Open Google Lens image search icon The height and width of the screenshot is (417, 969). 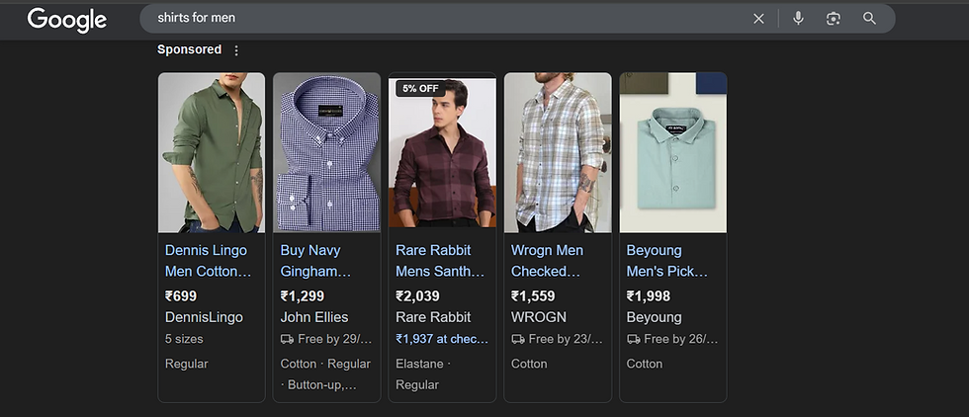[833, 19]
